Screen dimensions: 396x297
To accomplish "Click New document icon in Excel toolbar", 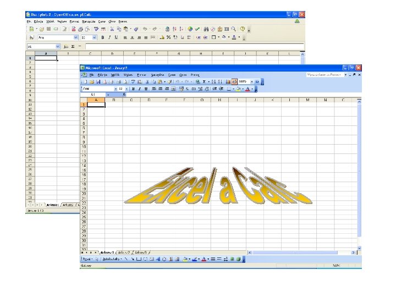I will (x=85, y=82).
